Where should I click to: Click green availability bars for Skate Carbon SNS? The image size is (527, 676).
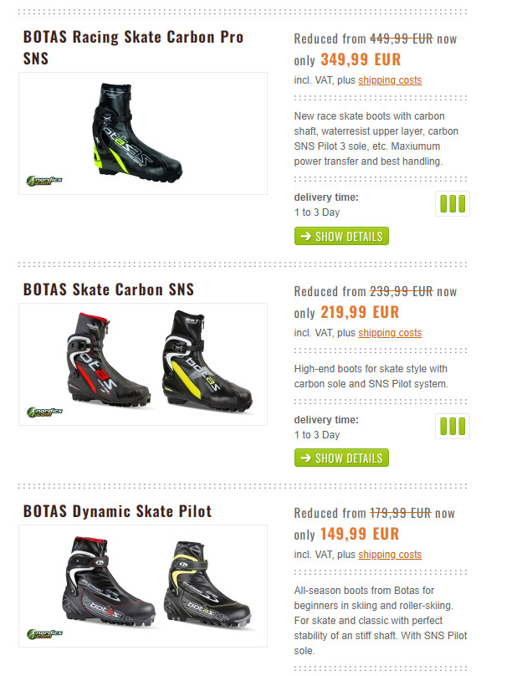(452, 426)
